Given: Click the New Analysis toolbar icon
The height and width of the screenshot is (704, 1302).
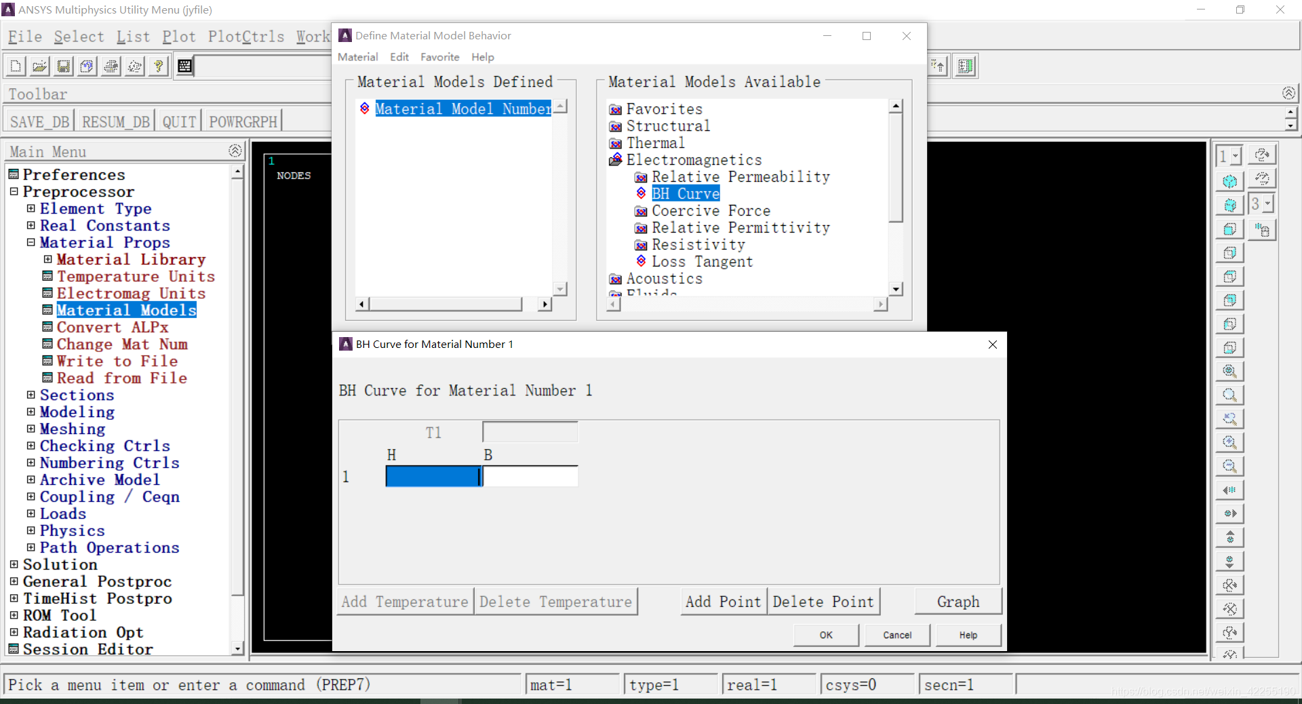Looking at the screenshot, I should pos(16,66).
